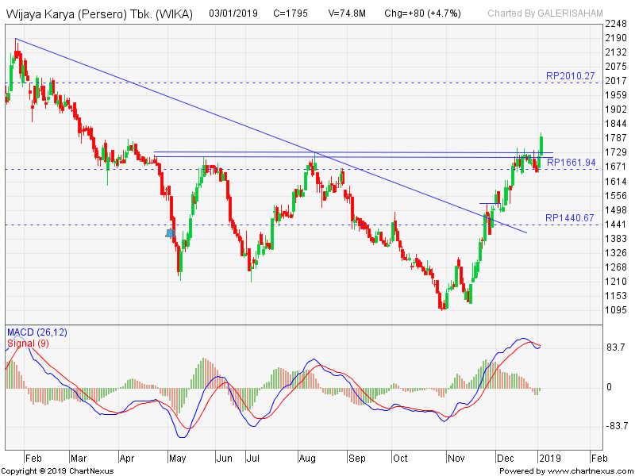Click the 1671 price axis label
The width and height of the screenshot is (635, 476).
(616, 167)
